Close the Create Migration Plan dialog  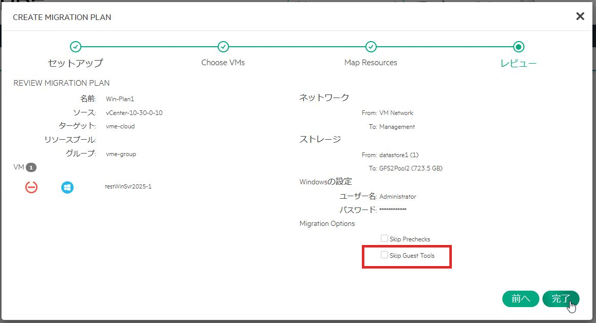tap(580, 16)
